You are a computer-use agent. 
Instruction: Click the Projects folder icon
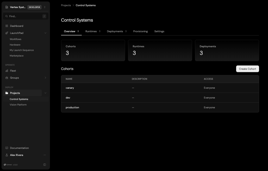pyautogui.click(x=7, y=93)
